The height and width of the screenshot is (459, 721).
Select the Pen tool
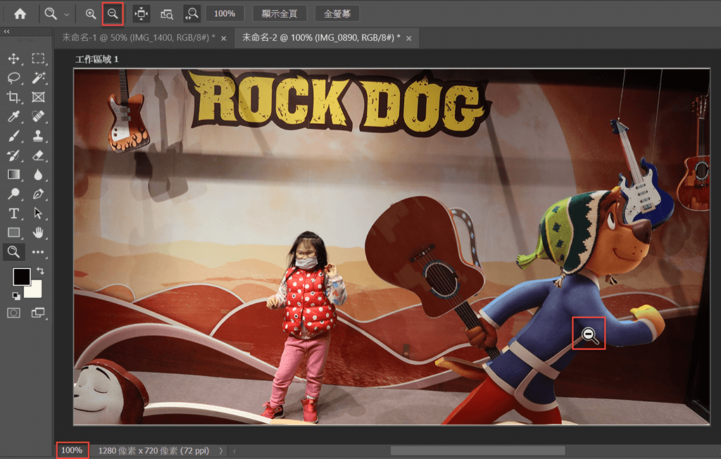pyautogui.click(x=38, y=194)
